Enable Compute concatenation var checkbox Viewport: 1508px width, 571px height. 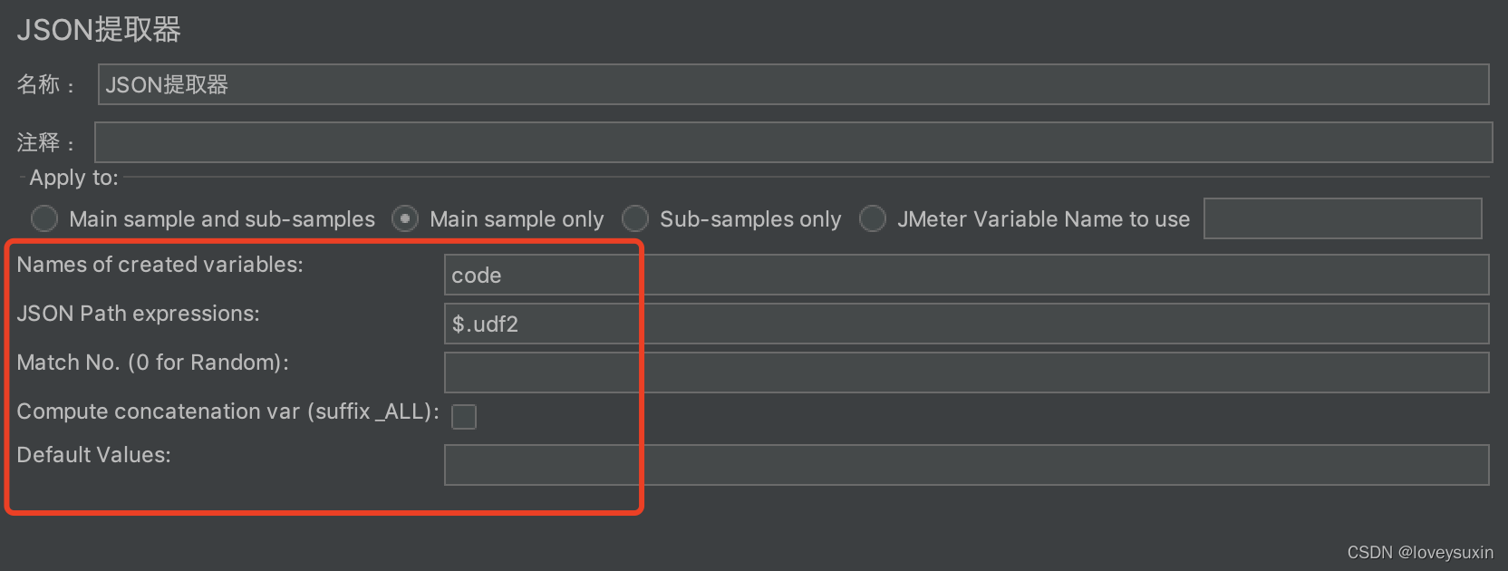tap(463, 416)
